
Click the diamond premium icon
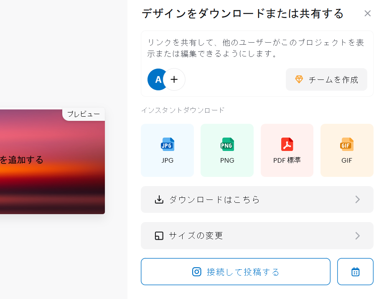(299, 79)
